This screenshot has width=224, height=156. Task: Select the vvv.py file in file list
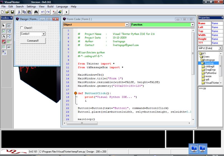[202, 88]
